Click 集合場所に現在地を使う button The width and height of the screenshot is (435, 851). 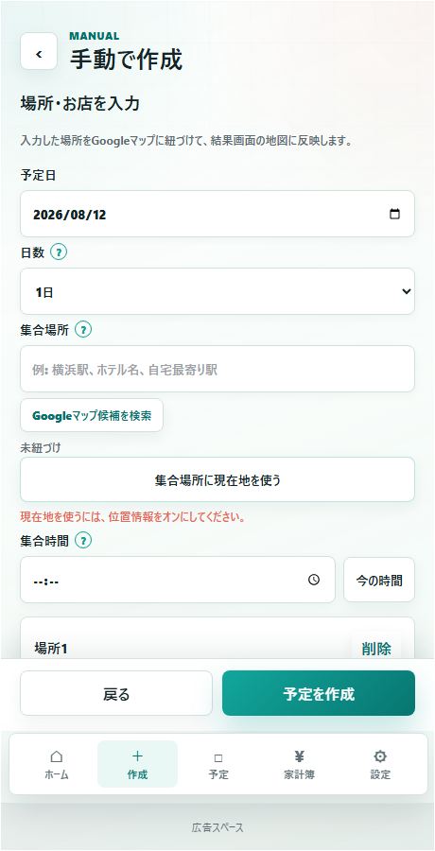tap(217, 479)
